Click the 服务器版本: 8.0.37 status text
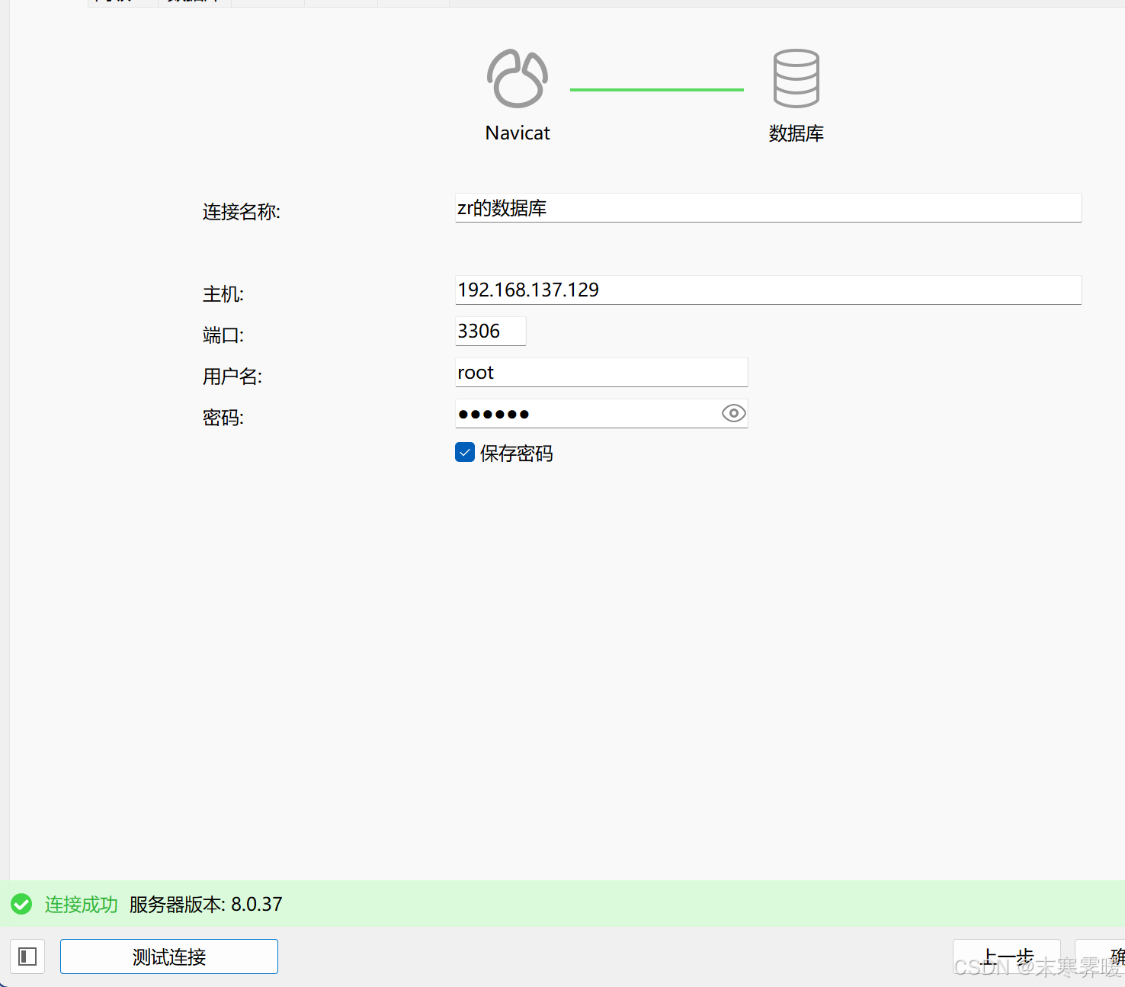The height and width of the screenshot is (987, 1125). pos(206,905)
